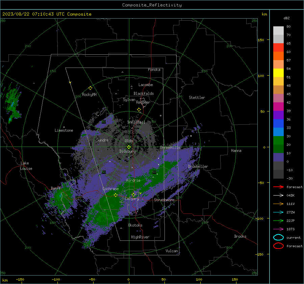Viewport: 304px width, 284px height.
Task: Click the Limestone label
Action: 64,130
